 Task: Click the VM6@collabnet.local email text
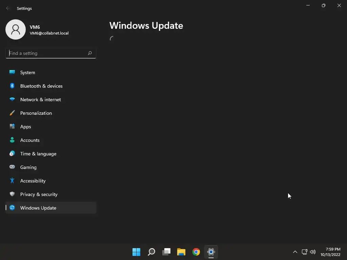(x=49, y=33)
